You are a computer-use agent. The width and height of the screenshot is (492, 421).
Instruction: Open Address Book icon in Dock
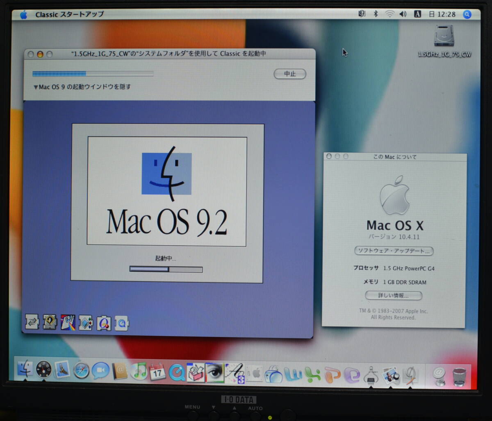pos(119,371)
